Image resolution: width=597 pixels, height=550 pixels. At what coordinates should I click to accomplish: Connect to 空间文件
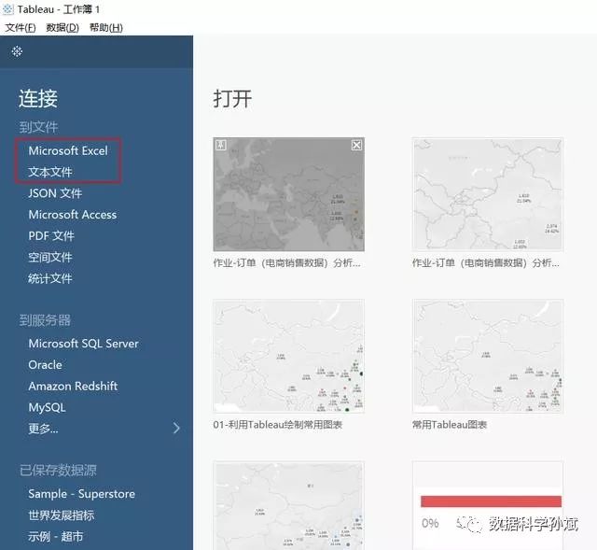pyautogui.click(x=50, y=258)
